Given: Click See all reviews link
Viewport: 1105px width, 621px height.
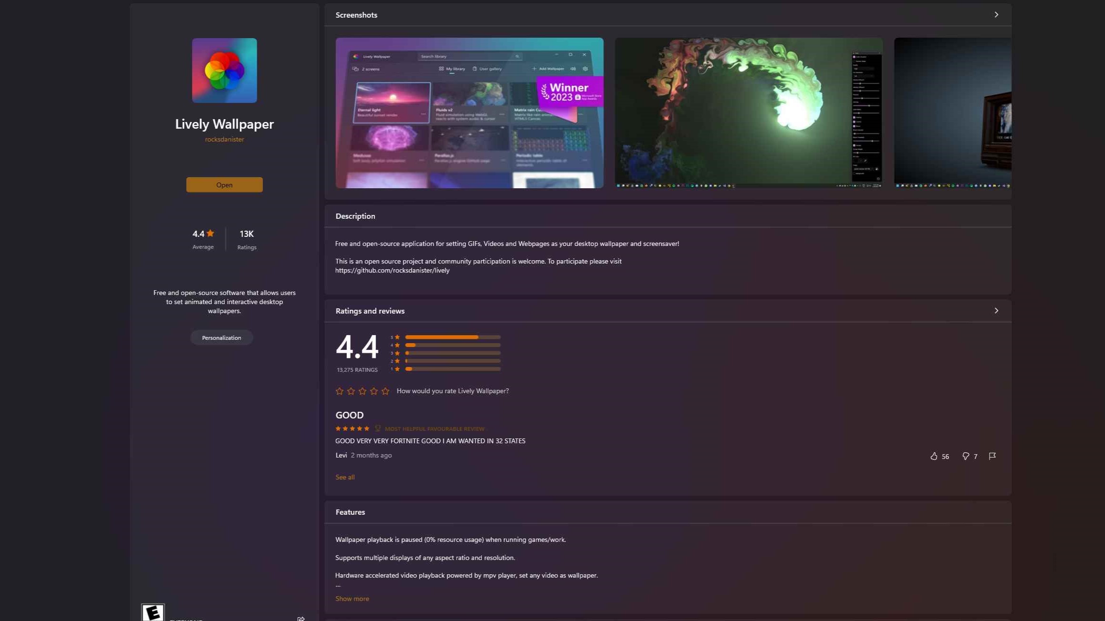Looking at the screenshot, I should 344,477.
